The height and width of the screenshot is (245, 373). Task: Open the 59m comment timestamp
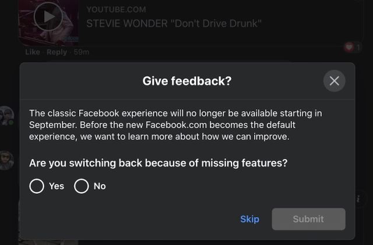pyautogui.click(x=82, y=52)
